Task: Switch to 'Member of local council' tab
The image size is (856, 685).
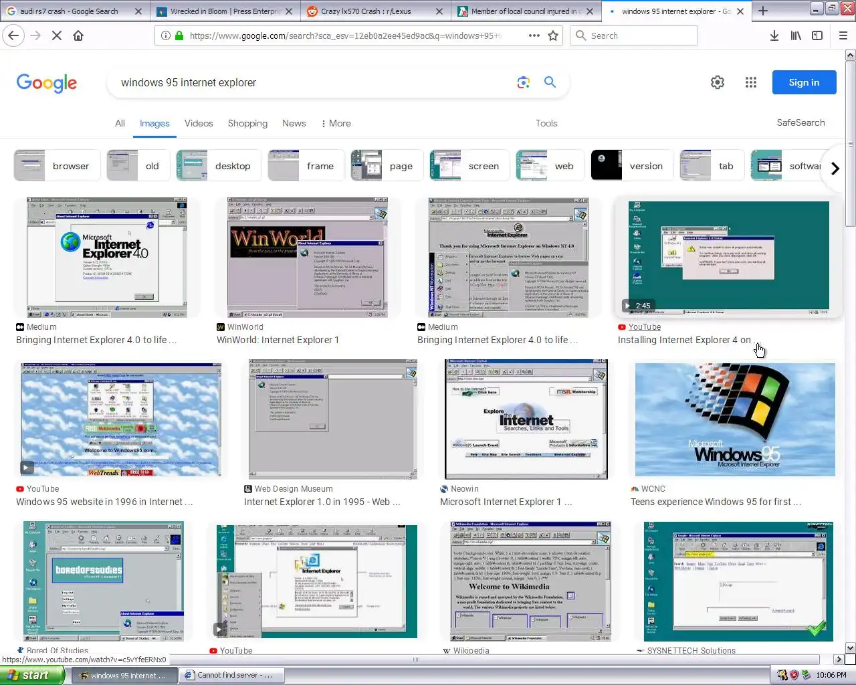Action: pos(526,11)
